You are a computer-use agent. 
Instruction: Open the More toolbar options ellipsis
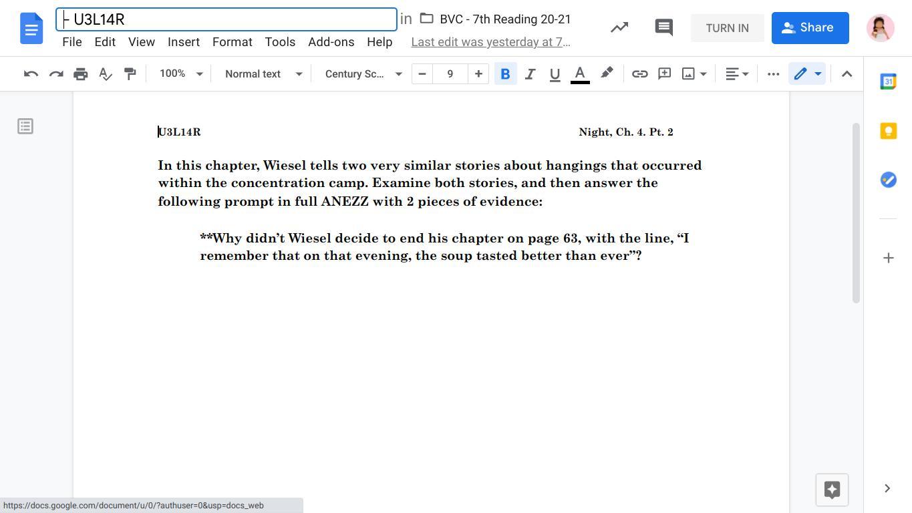773,74
